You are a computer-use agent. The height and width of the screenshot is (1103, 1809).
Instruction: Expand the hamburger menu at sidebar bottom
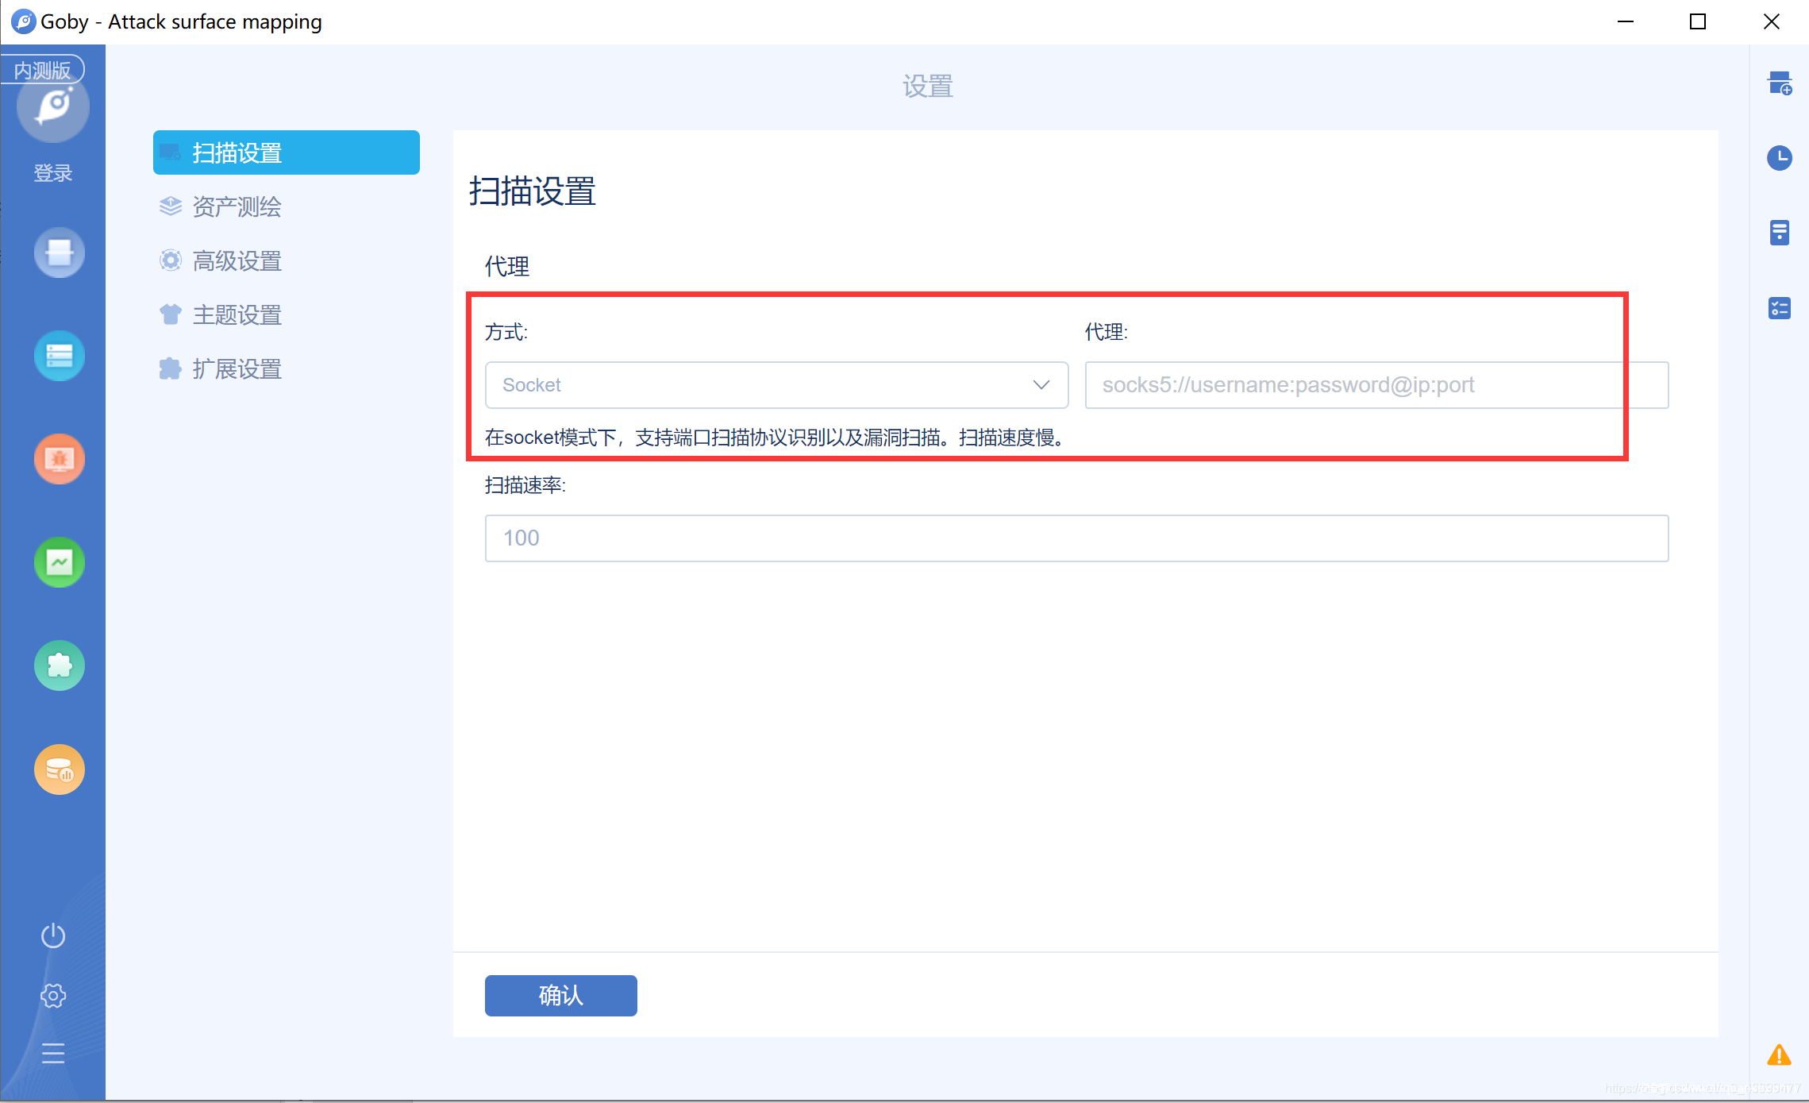pos(53,1053)
